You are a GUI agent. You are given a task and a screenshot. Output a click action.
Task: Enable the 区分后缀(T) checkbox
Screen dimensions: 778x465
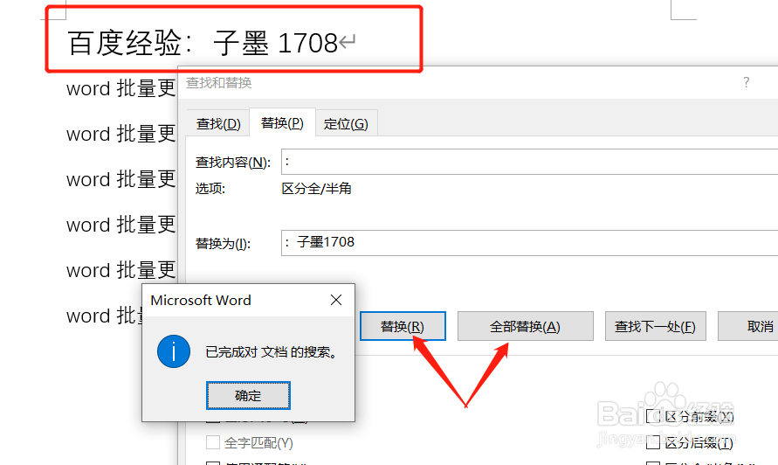point(653,441)
